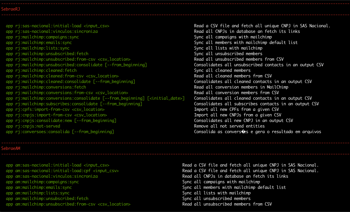
Task: Click the 'Remove all not served entities' description
Action: tap(229, 126)
